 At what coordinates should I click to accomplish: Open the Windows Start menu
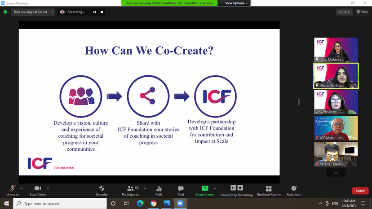[x=6, y=204]
